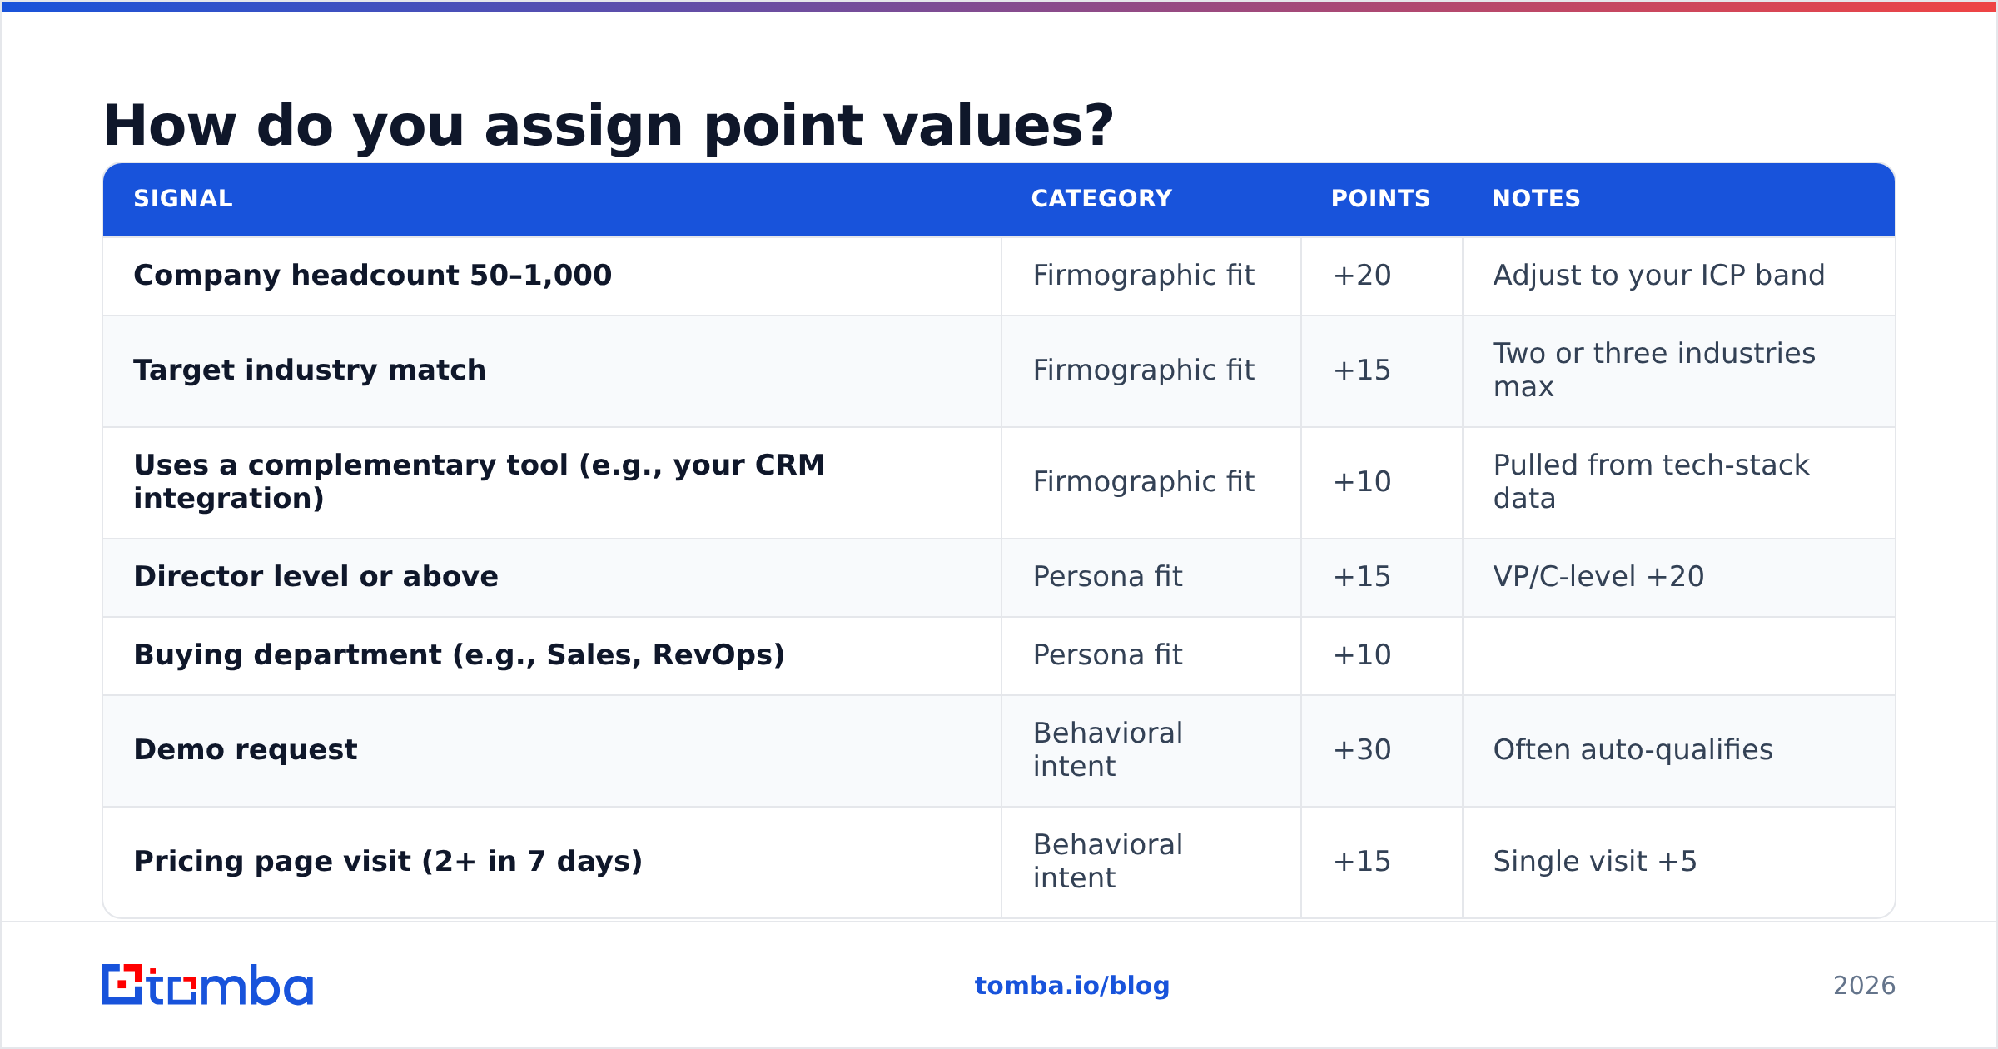Click +10 points in Buying department row
This screenshot has width=1998, height=1049.
[1362, 655]
